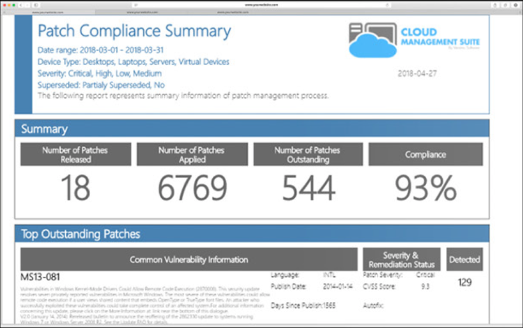Select the Number of Patches Outstanding header
The width and height of the screenshot is (523, 328).
coord(308,154)
